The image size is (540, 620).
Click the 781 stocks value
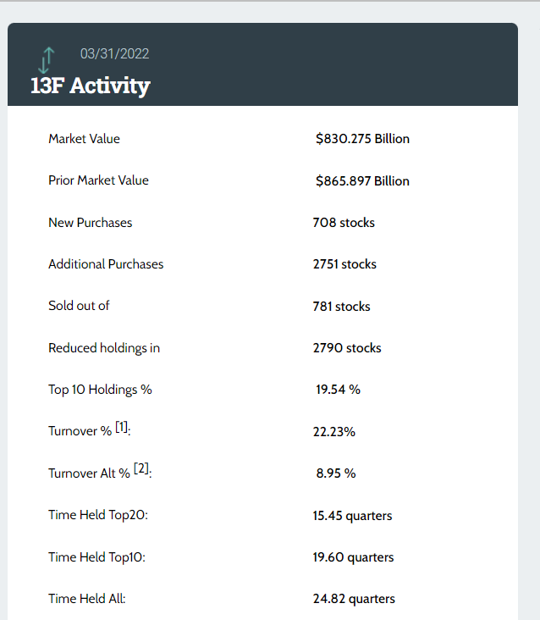tap(341, 307)
